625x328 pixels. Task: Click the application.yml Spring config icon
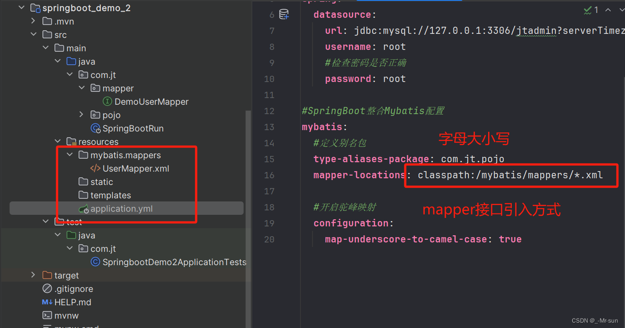[83, 209]
